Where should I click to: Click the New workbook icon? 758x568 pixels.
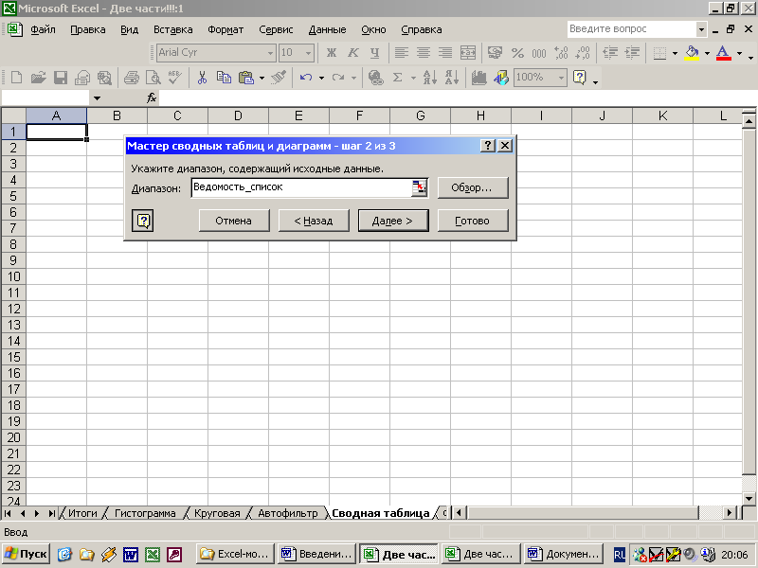point(16,78)
